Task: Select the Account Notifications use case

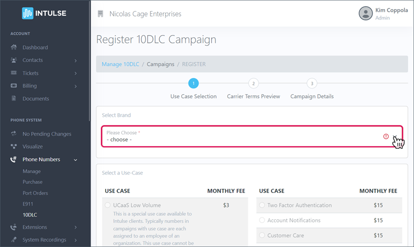Action: [262, 220]
